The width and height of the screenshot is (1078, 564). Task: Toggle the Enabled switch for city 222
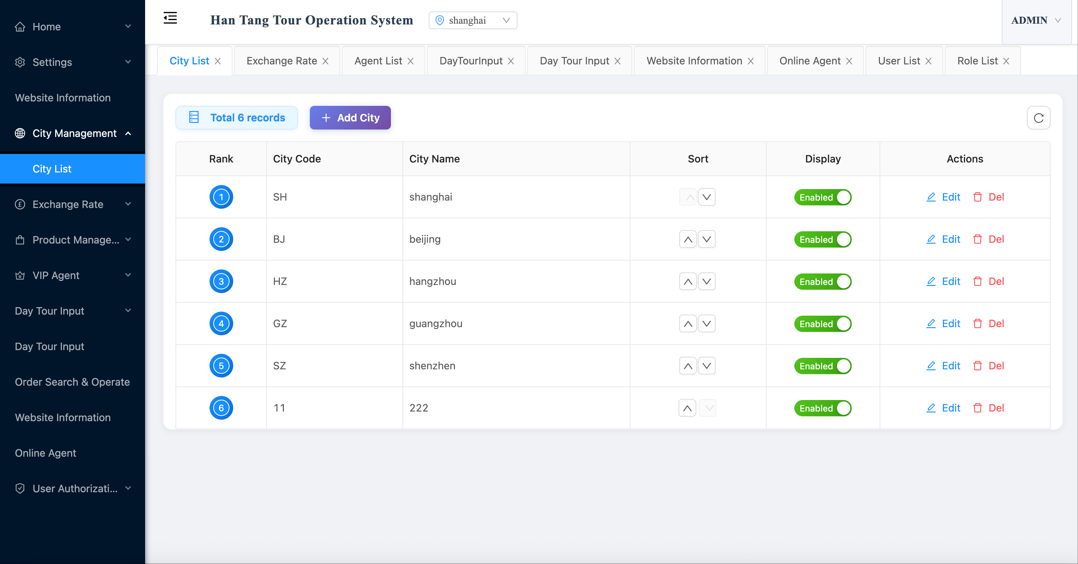823,408
